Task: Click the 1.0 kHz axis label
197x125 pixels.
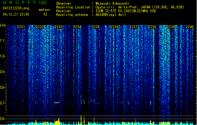Action: [x=3, y=56]
